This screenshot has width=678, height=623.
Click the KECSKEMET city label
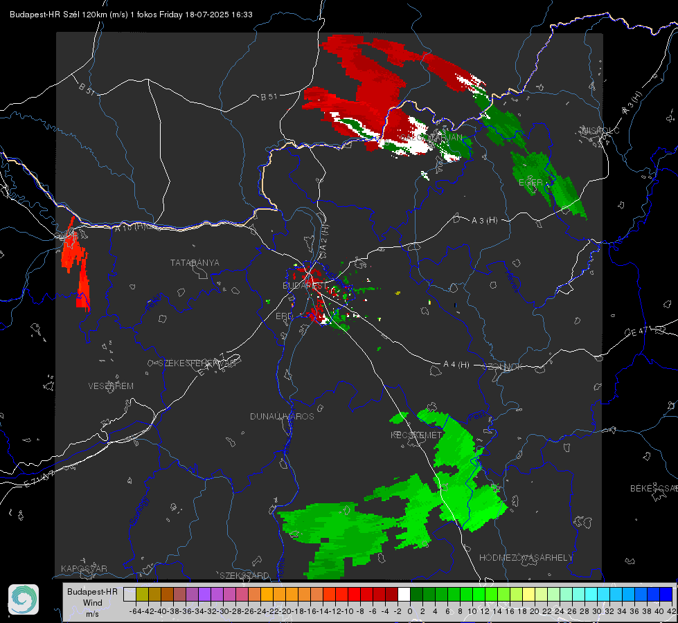(x=416, y=435)
